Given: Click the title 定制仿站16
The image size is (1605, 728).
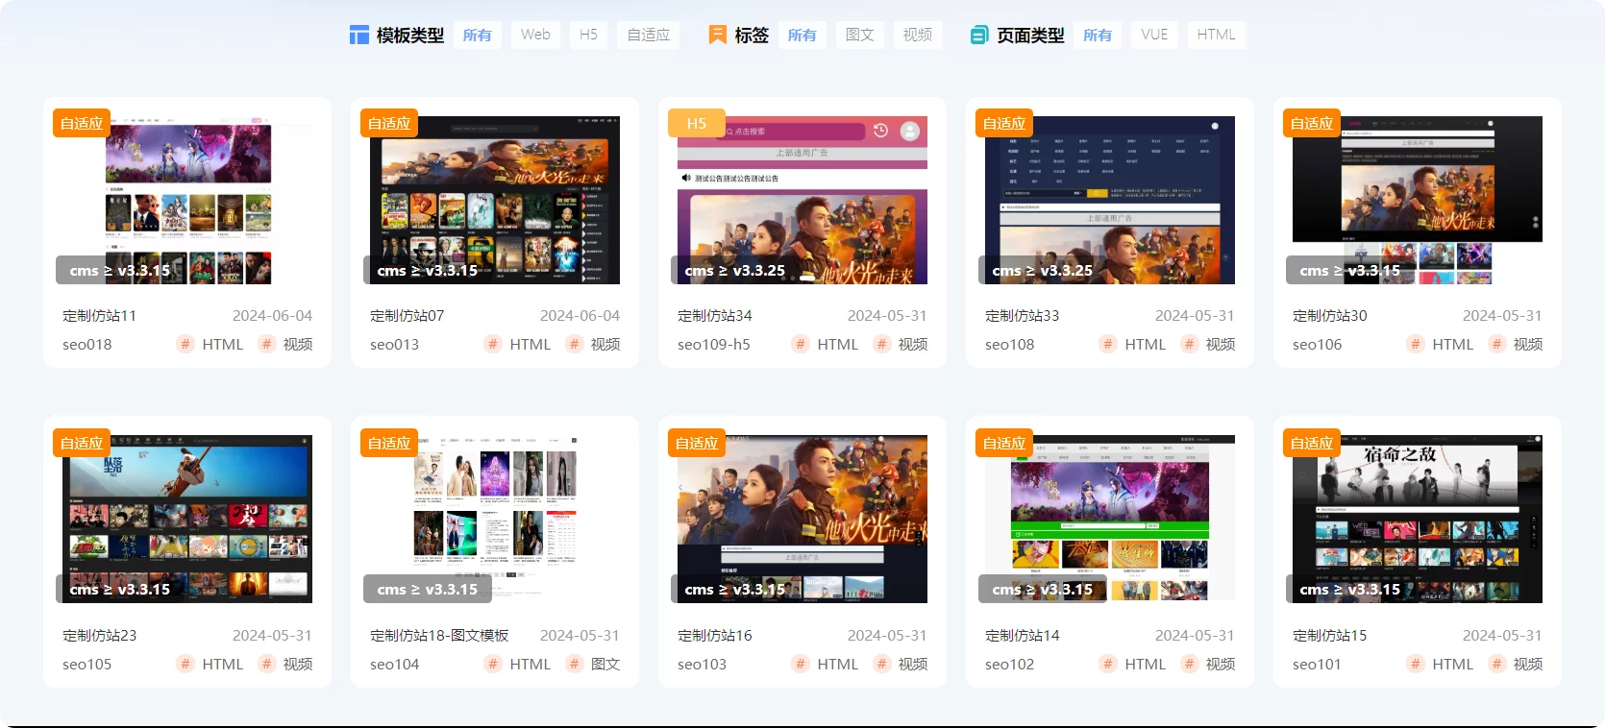Looking at the screenshot, I should click(x=715, y=635).
